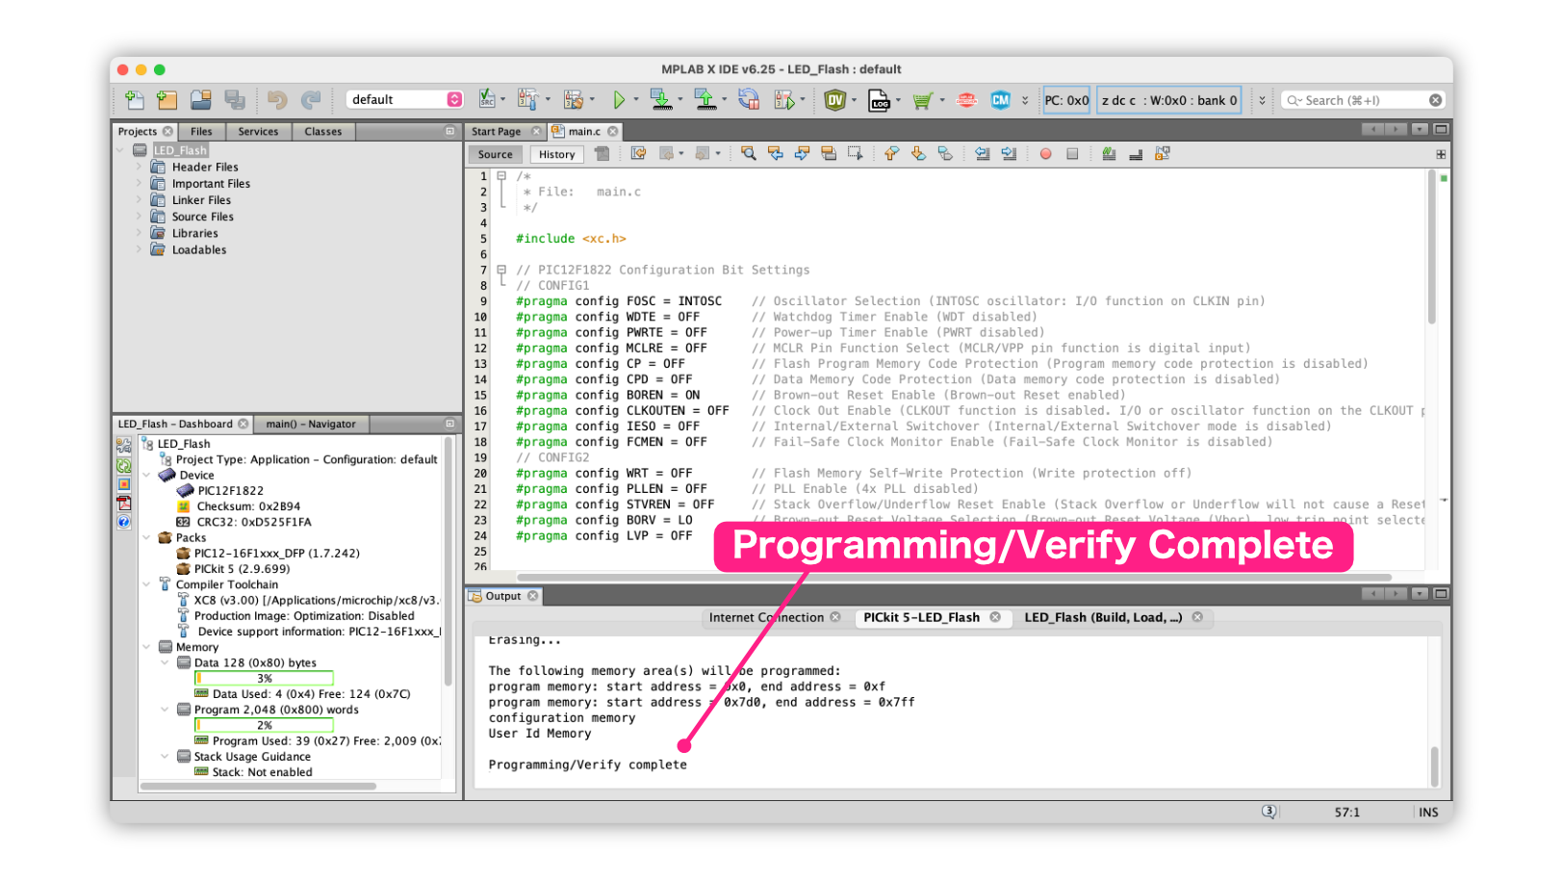Open the Run Project dropdown arrow
The image size is (1563, 880).
pyautogui.click(x=636, y=99)
